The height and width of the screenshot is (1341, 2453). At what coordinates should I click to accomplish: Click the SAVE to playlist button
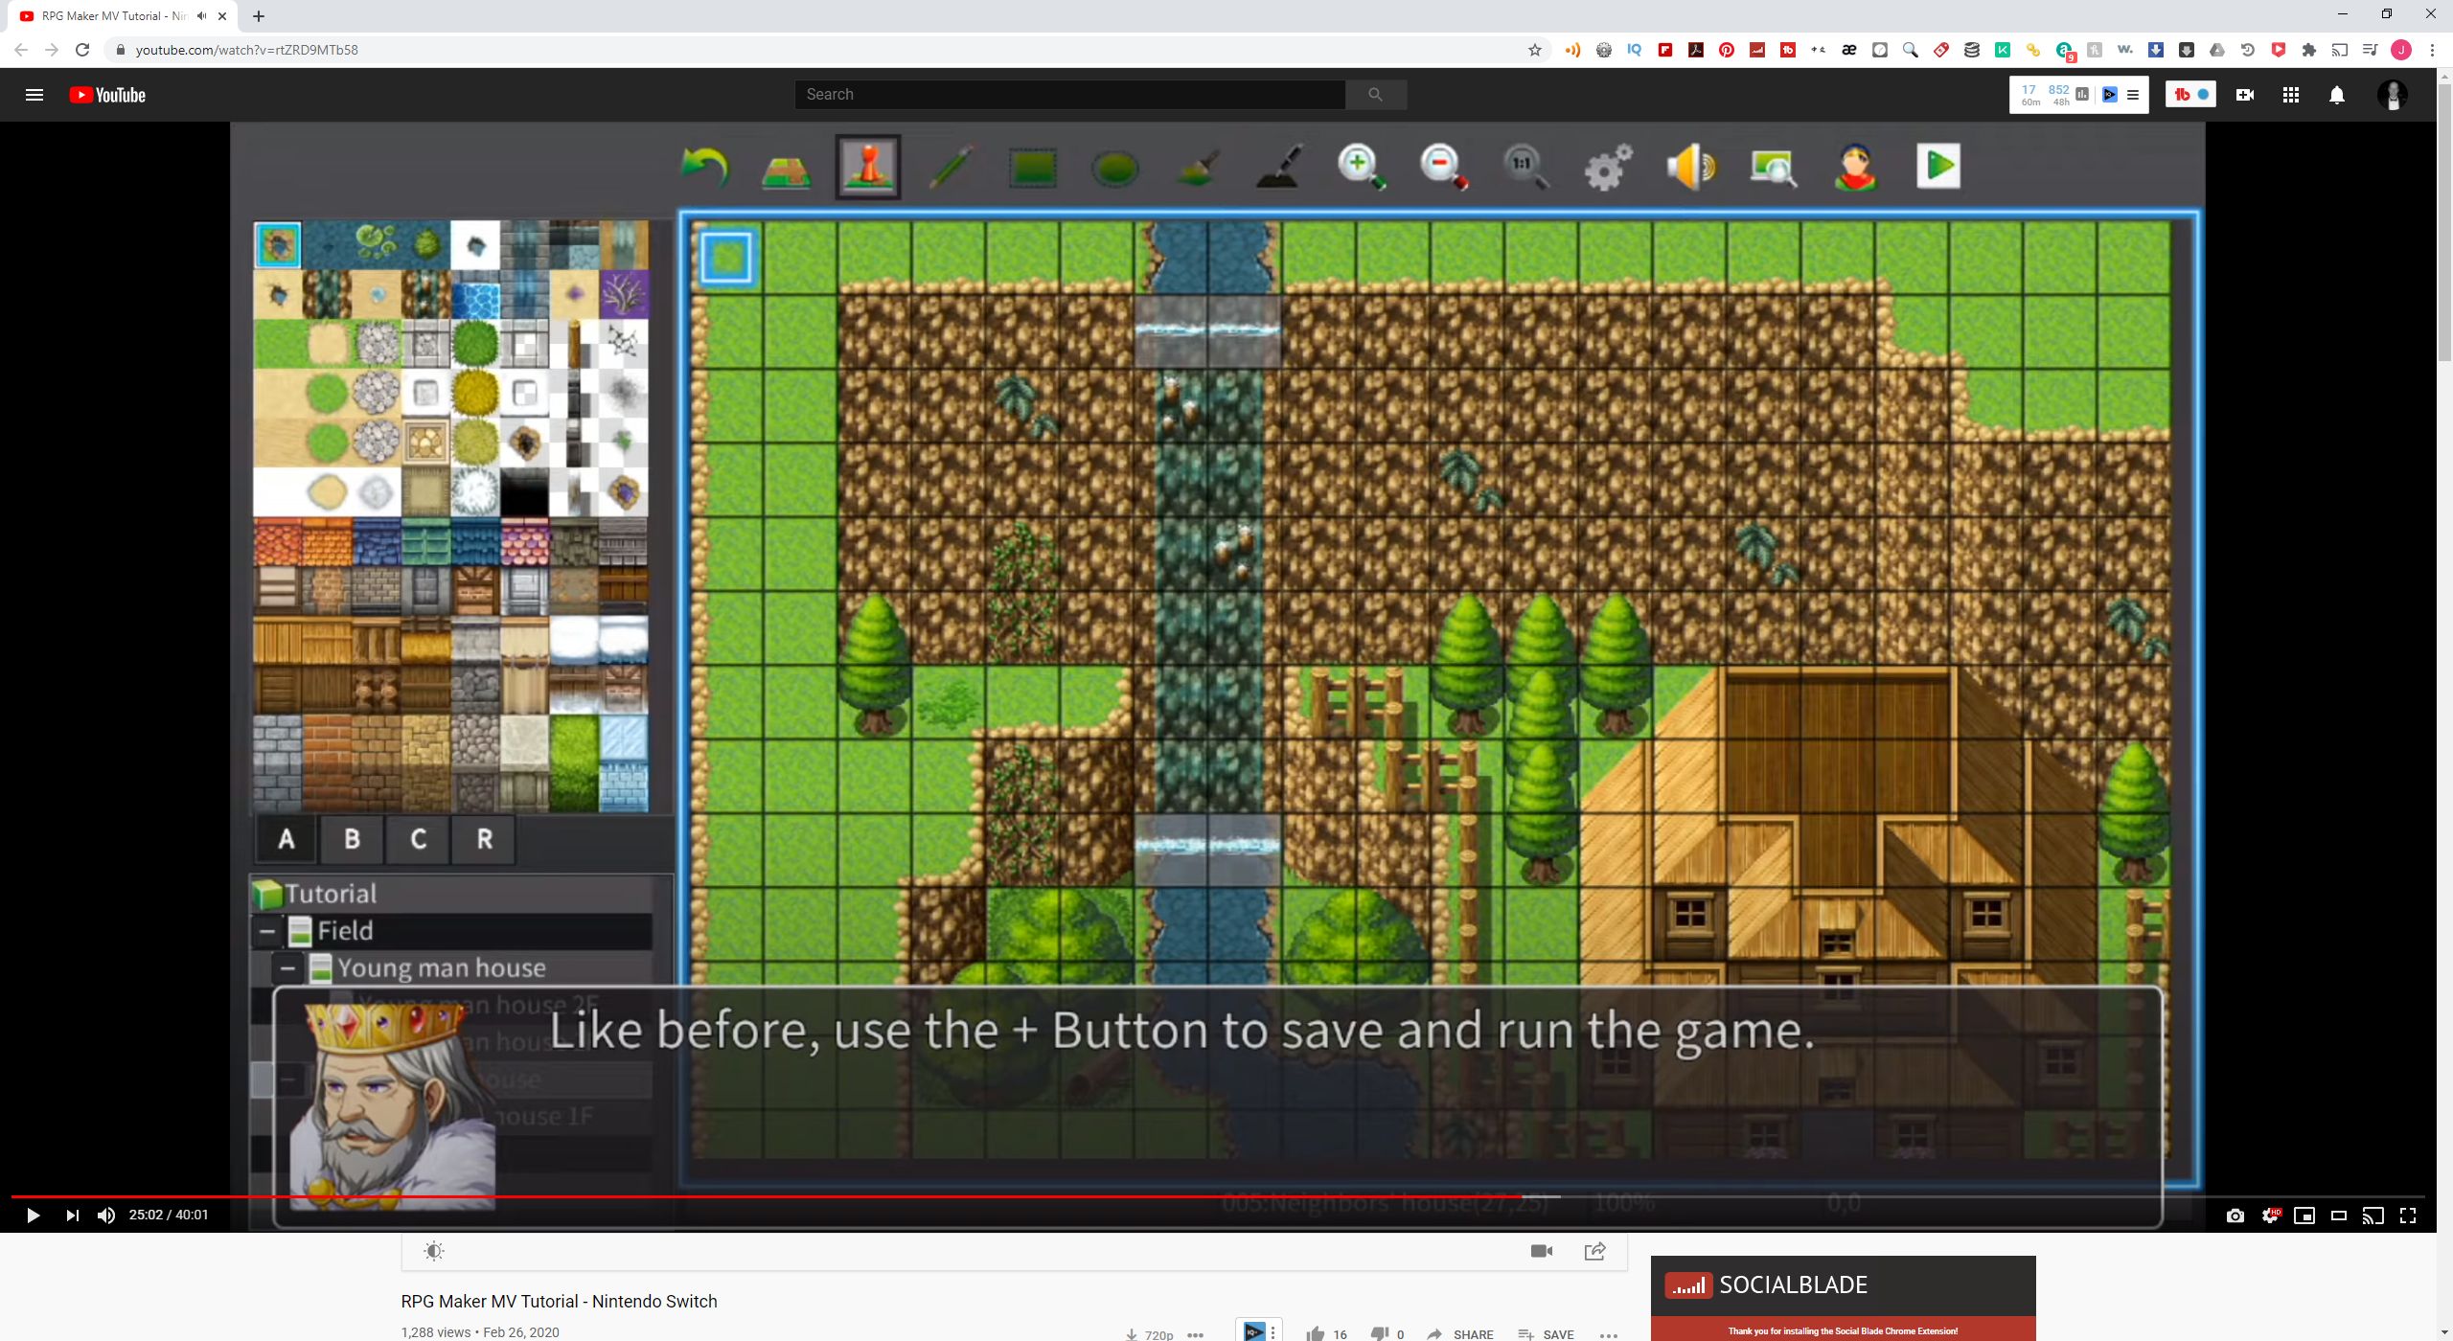coord(1546,1333)
